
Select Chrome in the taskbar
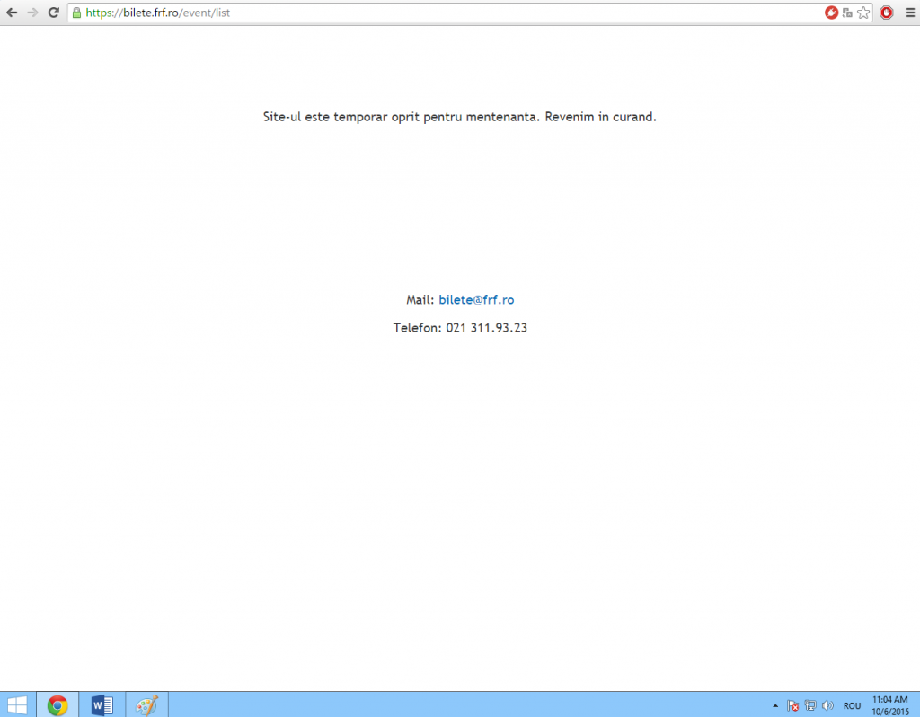(x=57, y=704)
